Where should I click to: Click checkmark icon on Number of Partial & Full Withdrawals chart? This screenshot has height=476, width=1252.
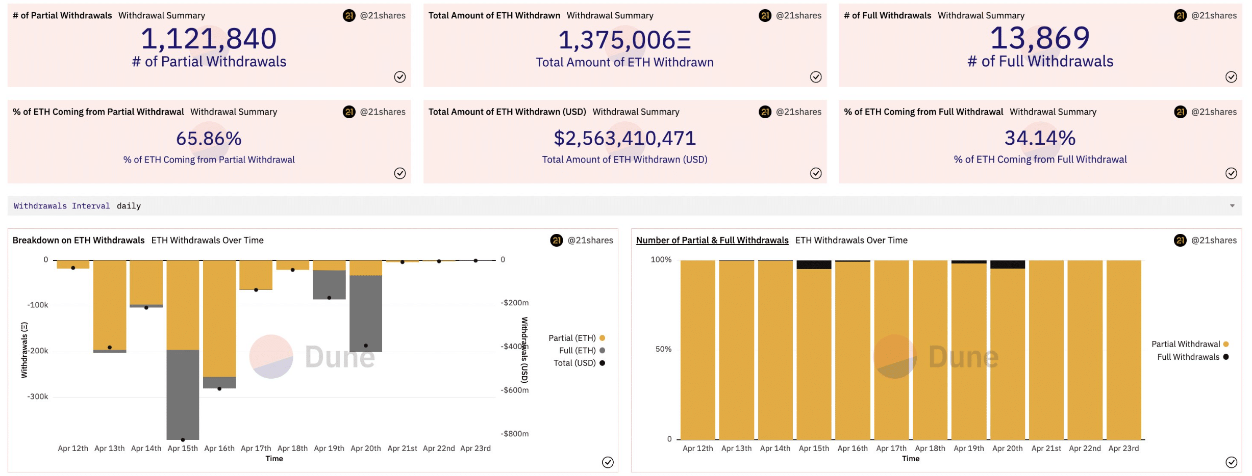point(1231,462)
